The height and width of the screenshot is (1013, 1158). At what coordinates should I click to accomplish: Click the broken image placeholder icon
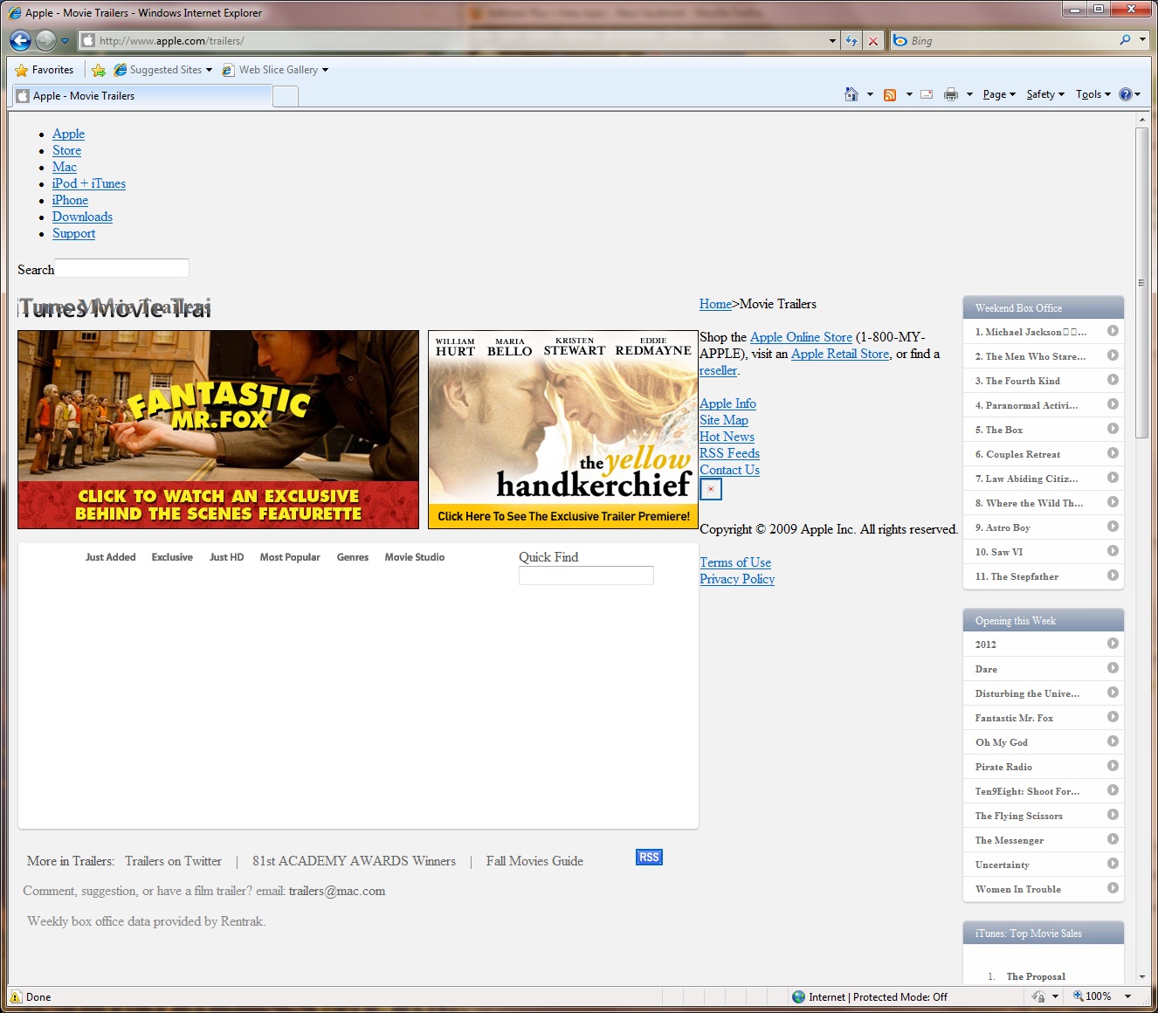(x=711, y=489)
